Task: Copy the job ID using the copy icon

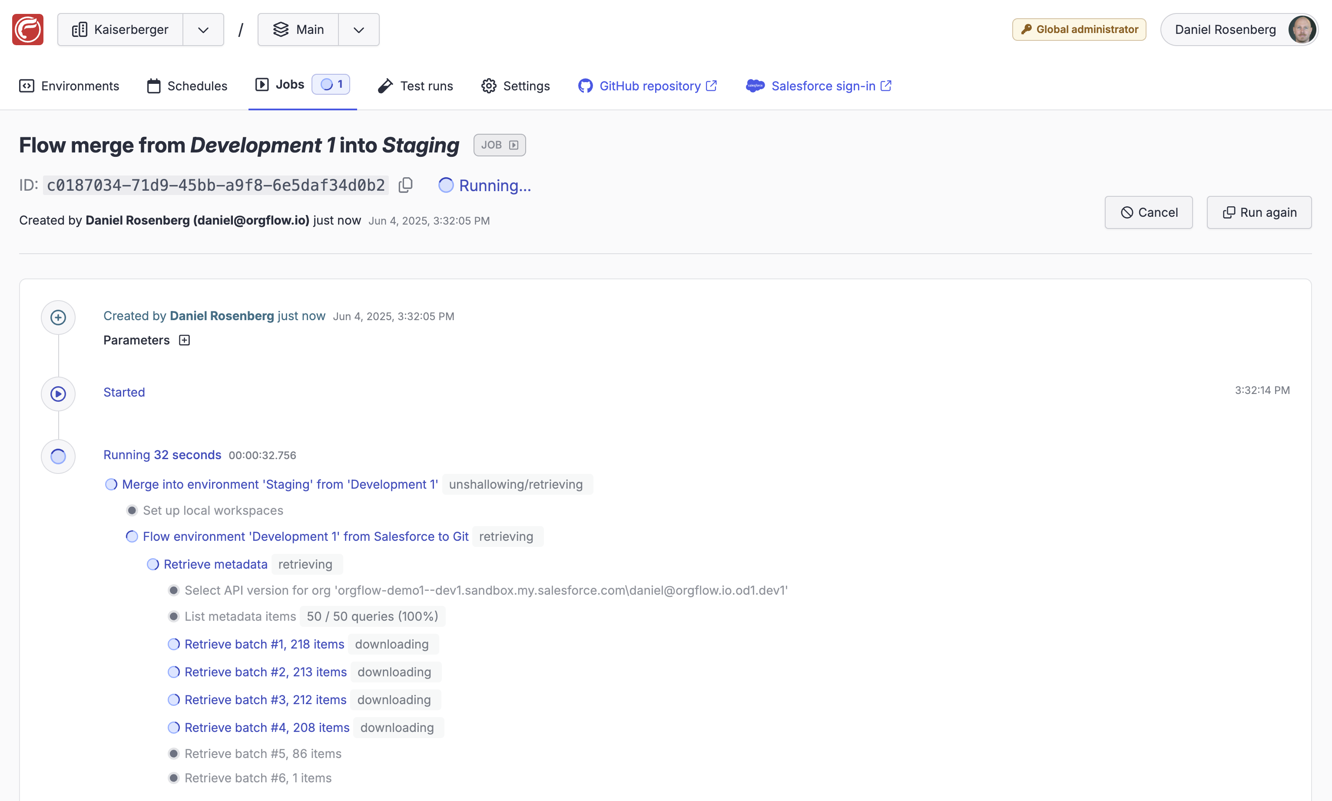Action: coord(406,185)
